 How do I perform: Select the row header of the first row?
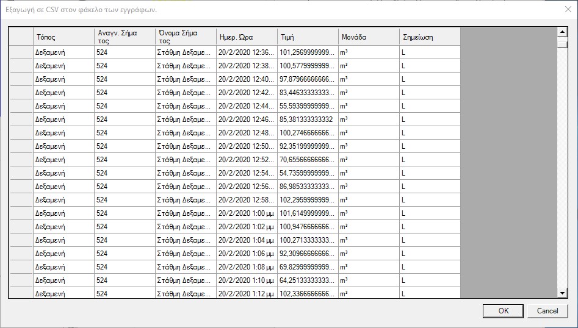tap(21, 52)
